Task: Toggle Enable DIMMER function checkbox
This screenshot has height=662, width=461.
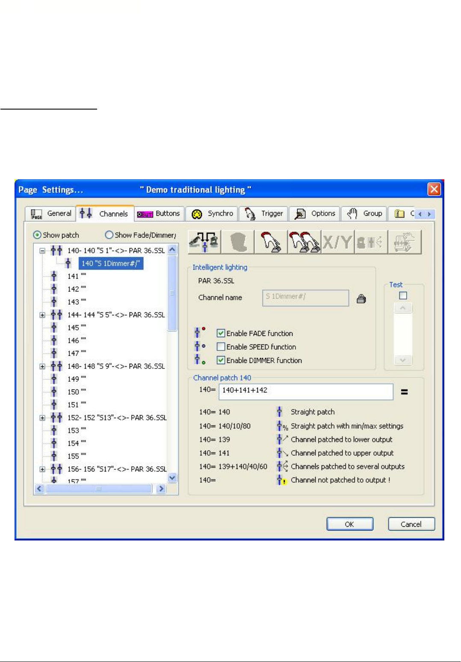Action: pos(221,360)
